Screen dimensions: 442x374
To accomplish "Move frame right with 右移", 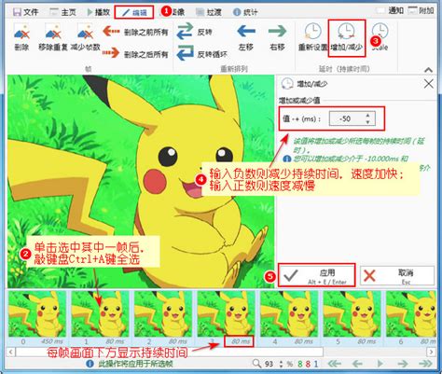I will click(277, 37).
